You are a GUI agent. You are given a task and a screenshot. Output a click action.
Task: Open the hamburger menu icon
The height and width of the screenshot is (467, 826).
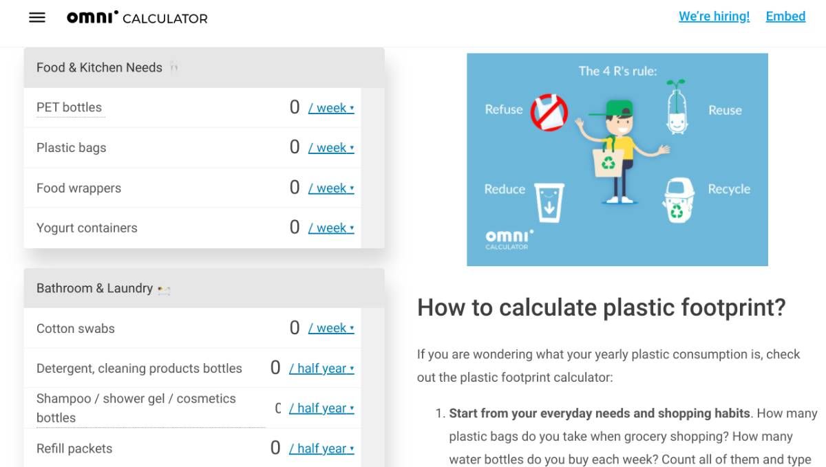tap(37, 18)
